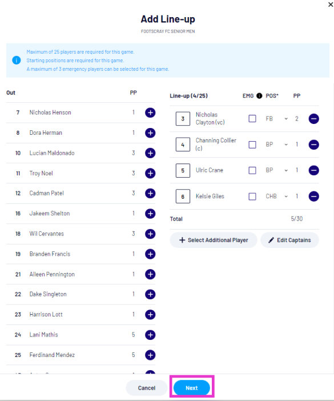Open Edit Captains
This screenshot has width=334, height=401.
(x=290, y=240)
